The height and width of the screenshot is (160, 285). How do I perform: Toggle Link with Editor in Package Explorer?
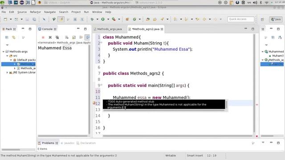tap(14, 37)
